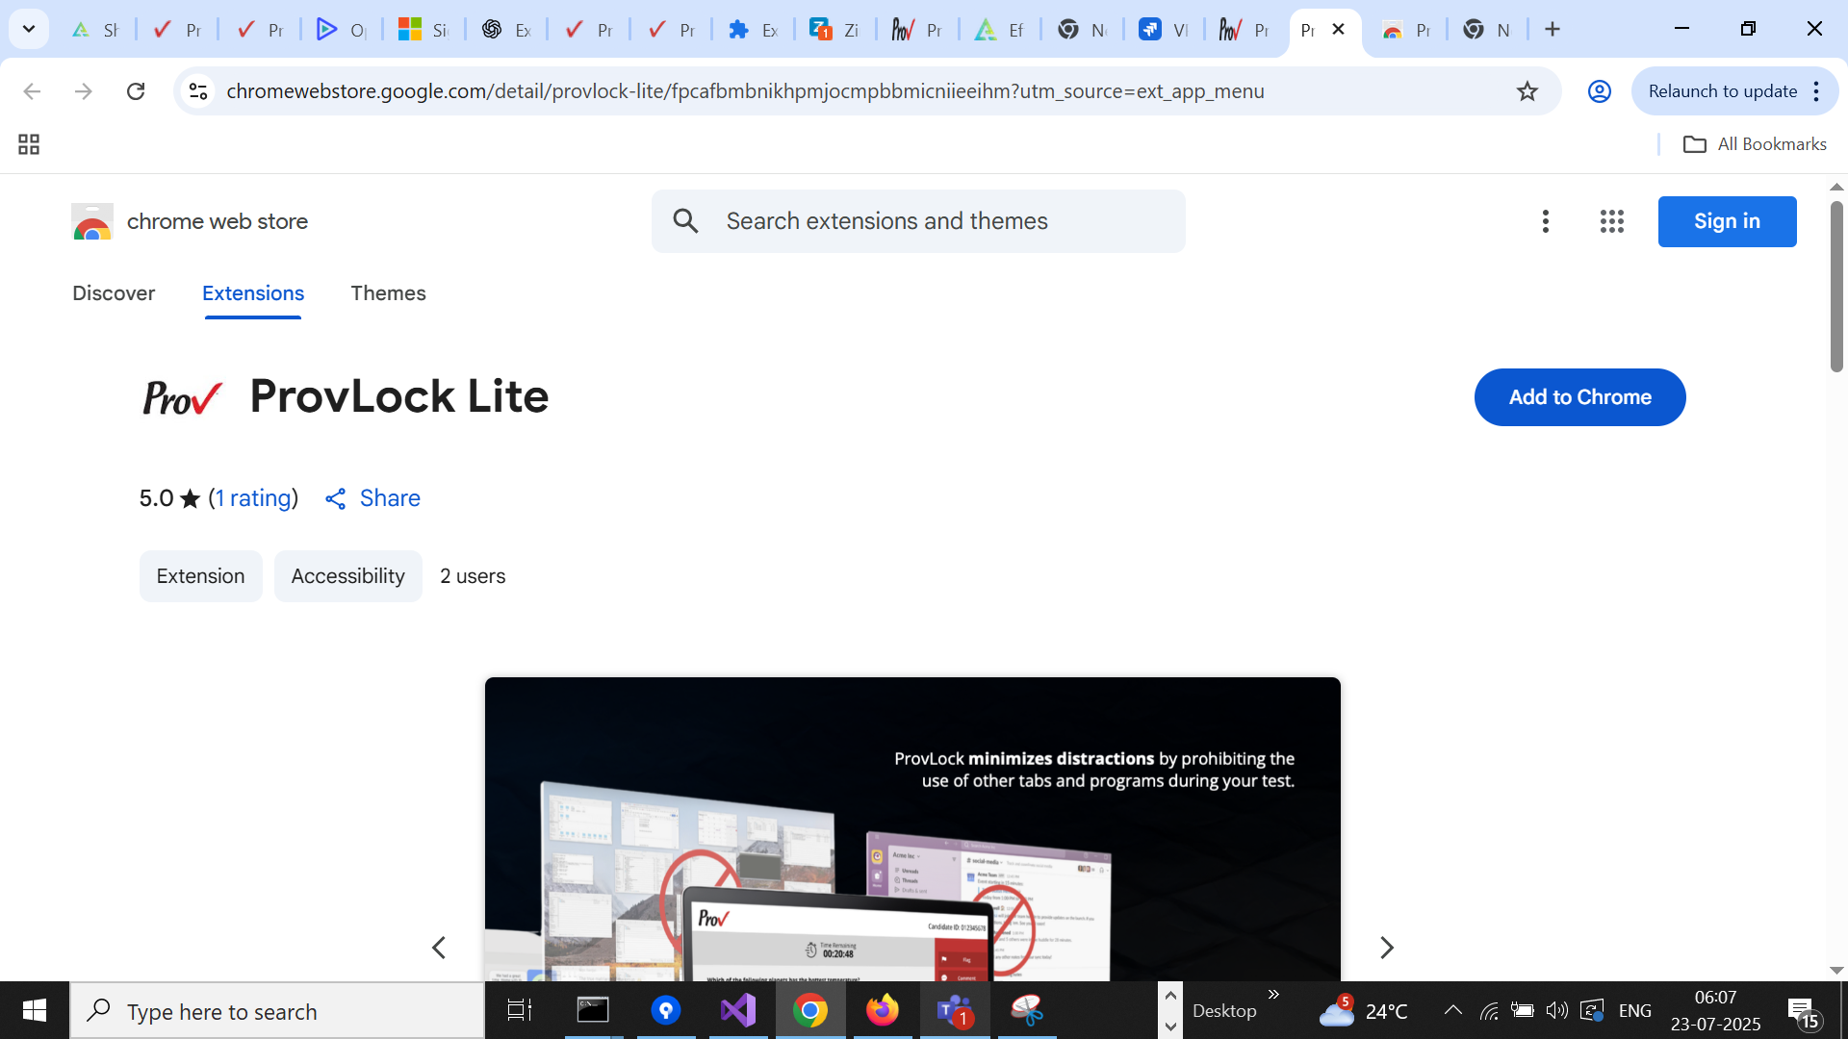The image size is (1848, 1039).
Task: Open the Google apps grid
Action: tap(1612, 221)
